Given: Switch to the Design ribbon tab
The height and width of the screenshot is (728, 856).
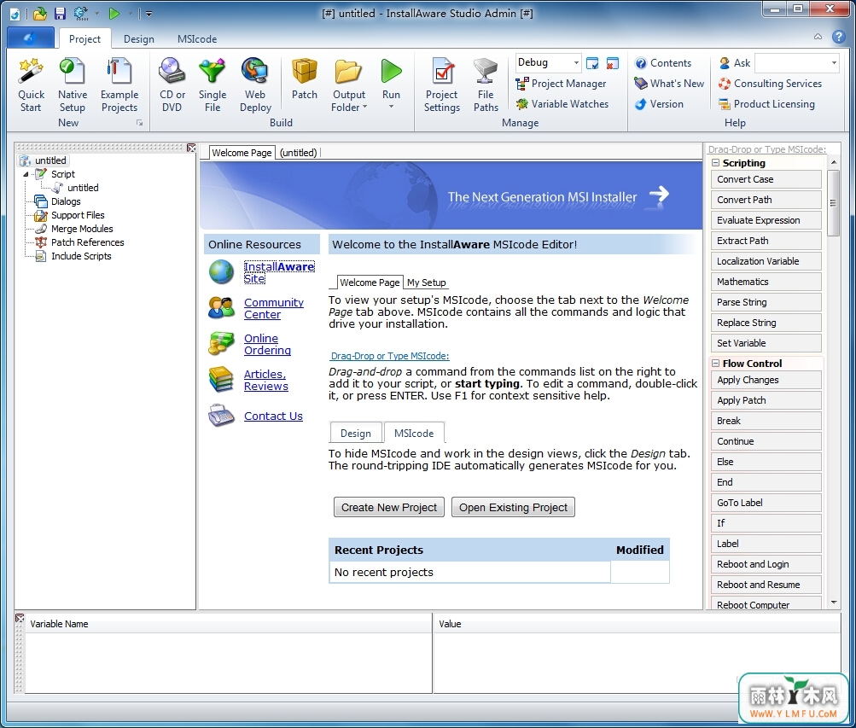Looking at the screenshot, I should pyautogui.click(x=138, y=38).
